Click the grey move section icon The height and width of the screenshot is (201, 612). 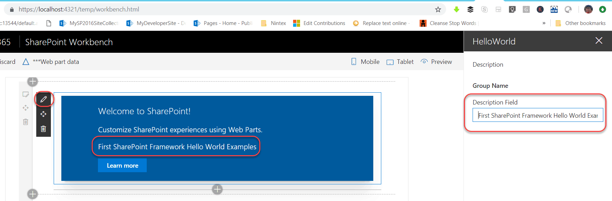[x=26, y=108]
